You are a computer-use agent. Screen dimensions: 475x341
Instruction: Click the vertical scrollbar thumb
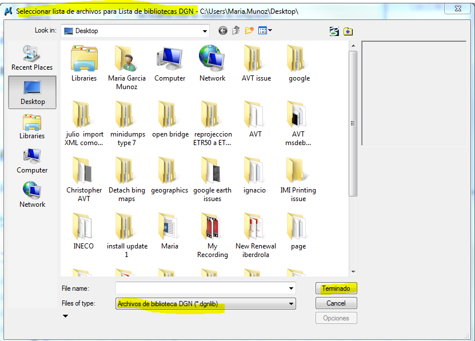click(x=353, y=123)
